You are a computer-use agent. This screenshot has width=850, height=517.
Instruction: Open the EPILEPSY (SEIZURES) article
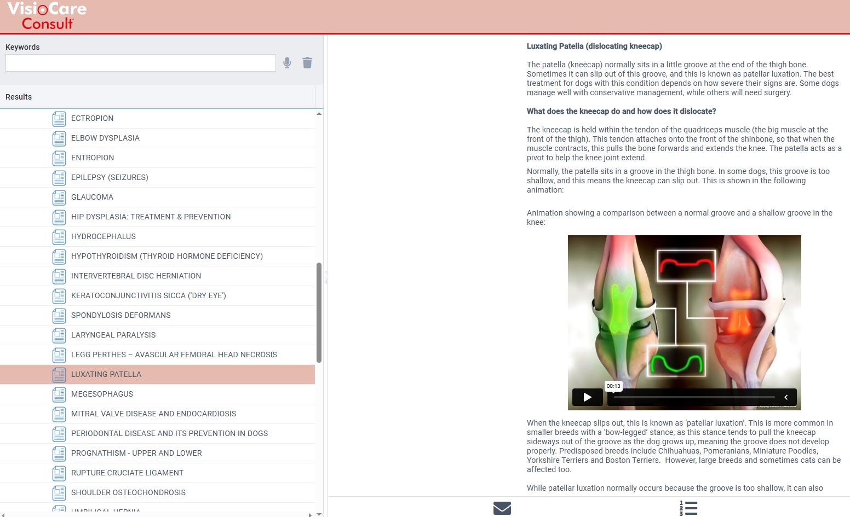coord(110,177)
